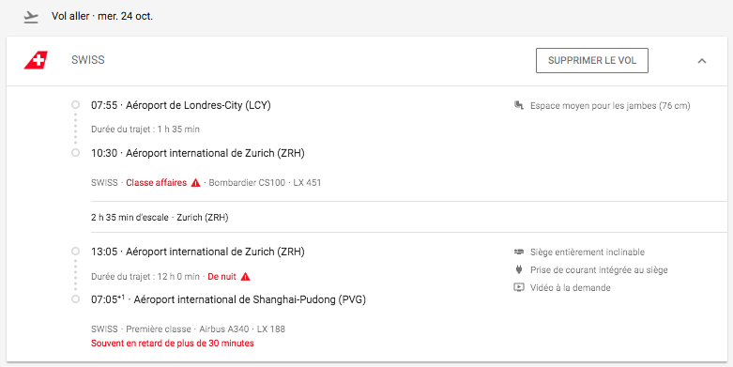
Task: Click '07:55 · Aéroport de Londres-City (LCY)'
Action: pos(181,106)
